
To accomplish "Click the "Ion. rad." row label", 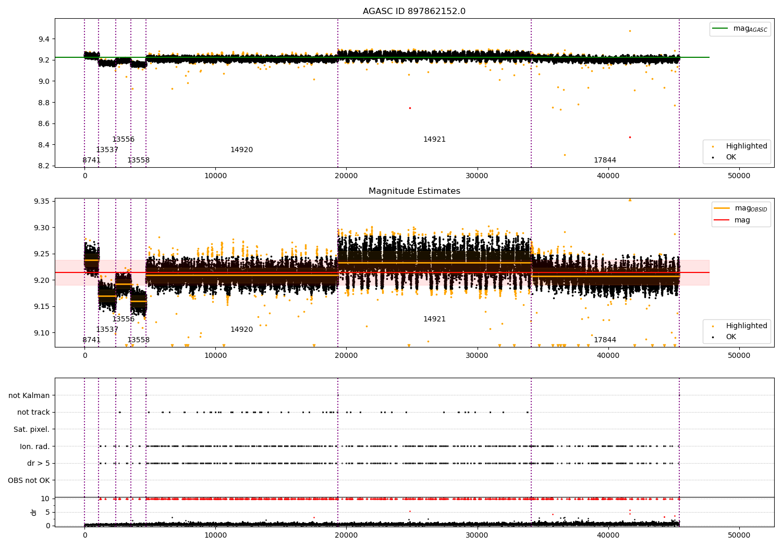I will click(x=35, y=446).
